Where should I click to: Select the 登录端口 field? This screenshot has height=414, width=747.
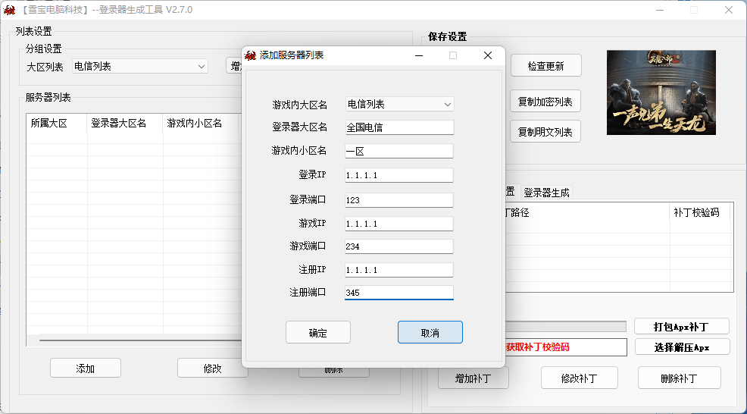(399, 200)
